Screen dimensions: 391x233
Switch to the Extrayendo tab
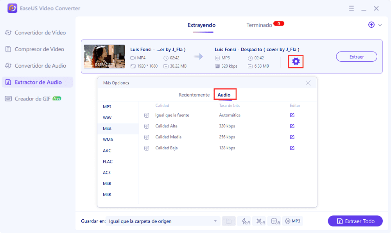pos(201,25)
